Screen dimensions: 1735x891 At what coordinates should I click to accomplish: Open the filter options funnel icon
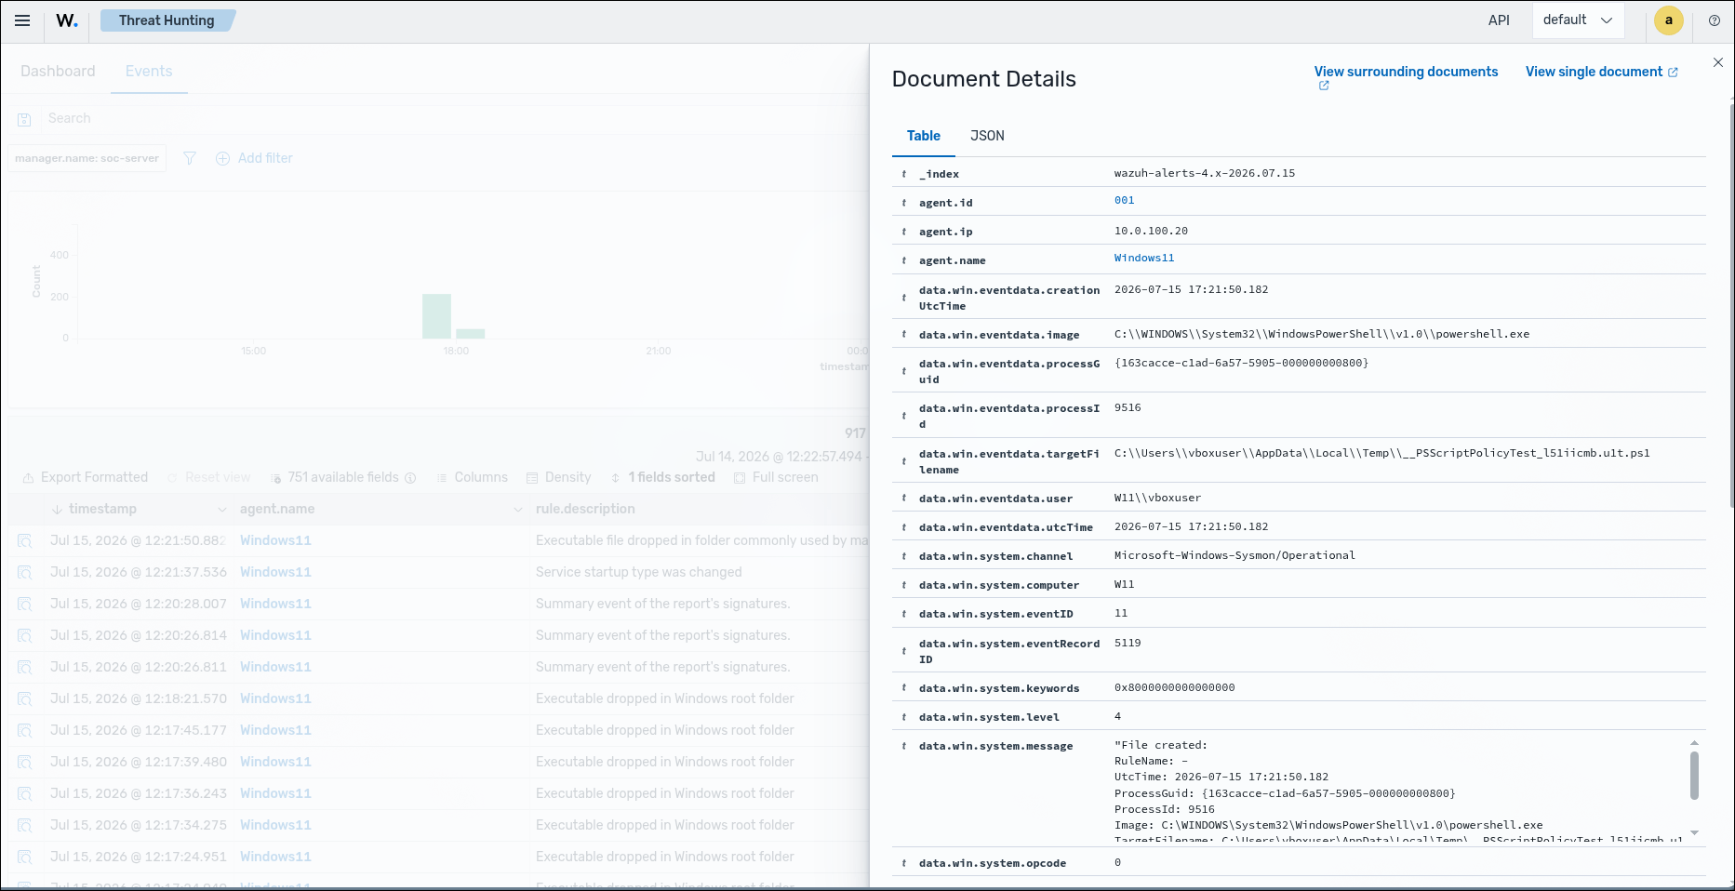[x=190, y=158]
